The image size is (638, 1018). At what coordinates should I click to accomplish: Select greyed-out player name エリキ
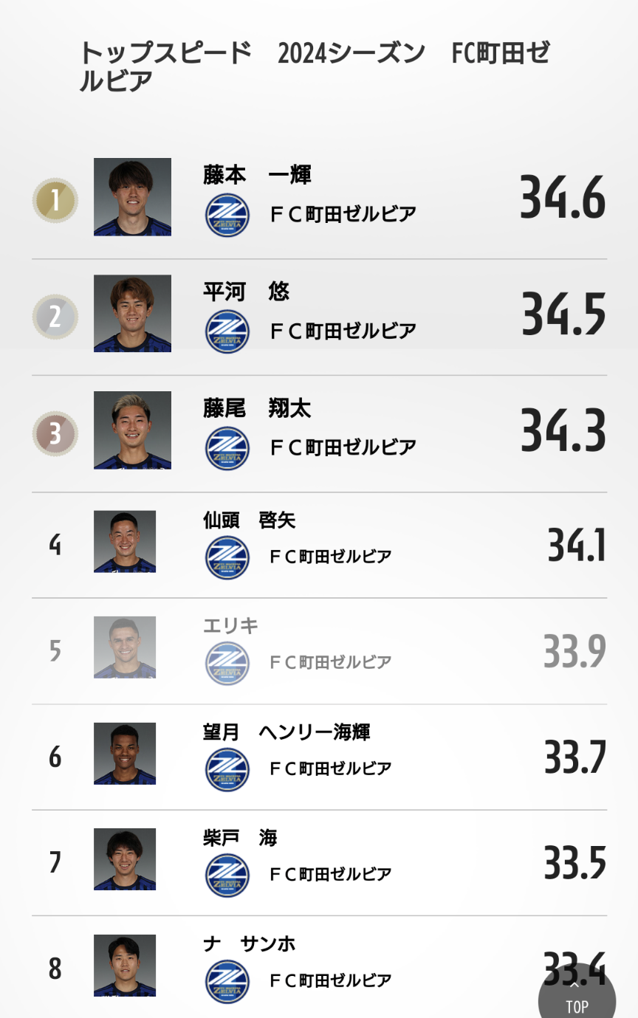[230, 626]
